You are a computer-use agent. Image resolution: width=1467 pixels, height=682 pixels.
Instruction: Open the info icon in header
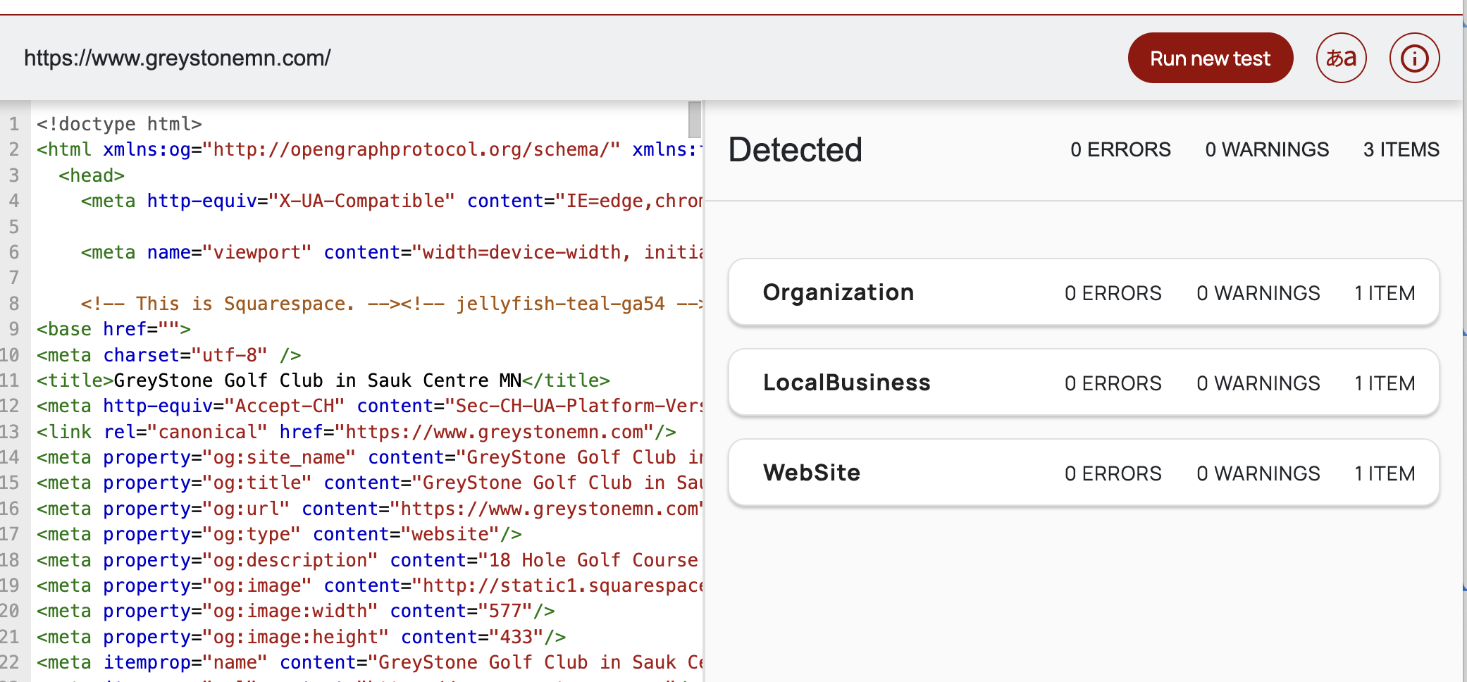[1414, 58]
